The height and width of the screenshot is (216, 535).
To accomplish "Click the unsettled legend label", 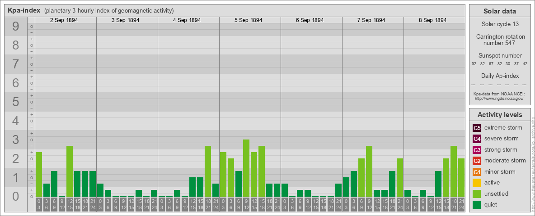I will tap(497, 194).
